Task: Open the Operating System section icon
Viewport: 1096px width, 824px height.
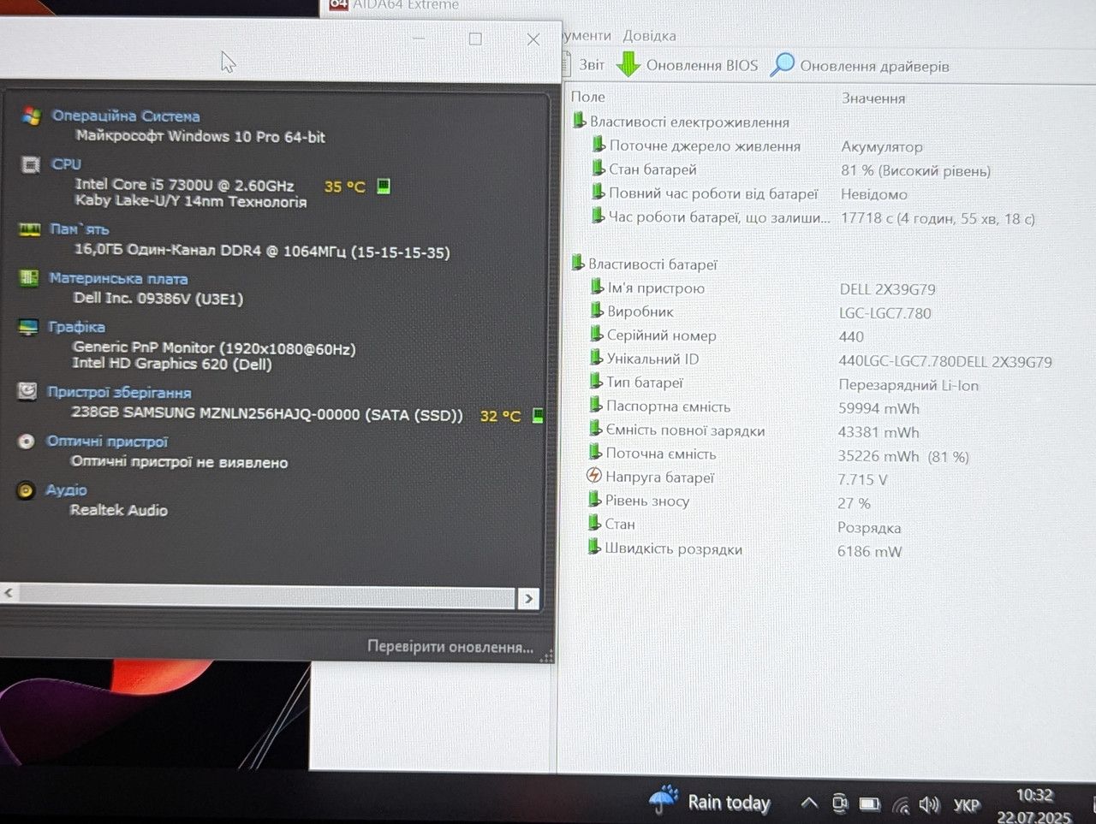Action: tap(32, 116)
